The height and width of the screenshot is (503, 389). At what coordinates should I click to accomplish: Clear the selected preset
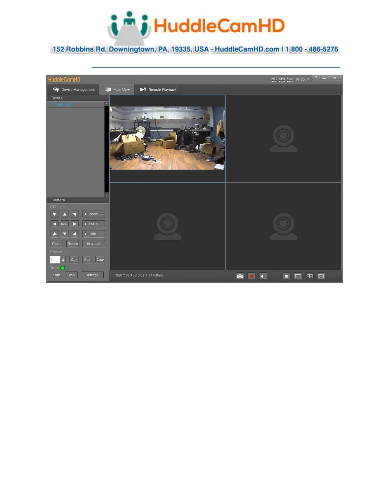pyautogui.click(x=100, y=260)
